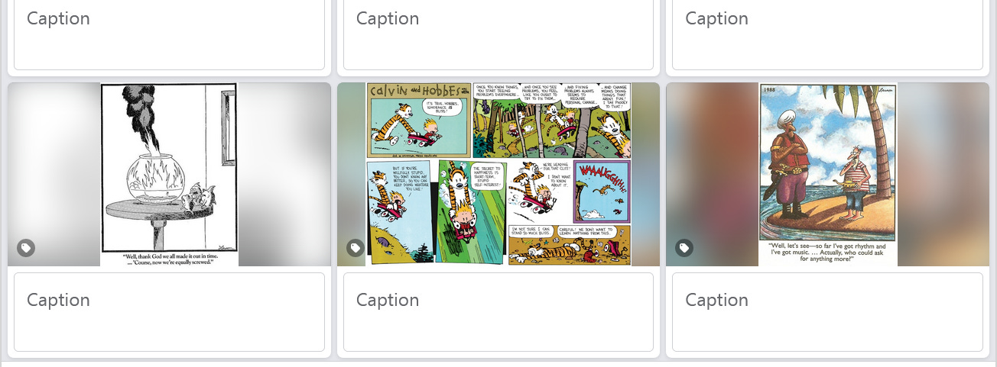
Task: Click the tag icon on fishbowl comic
Action: (x=26, y=248)
